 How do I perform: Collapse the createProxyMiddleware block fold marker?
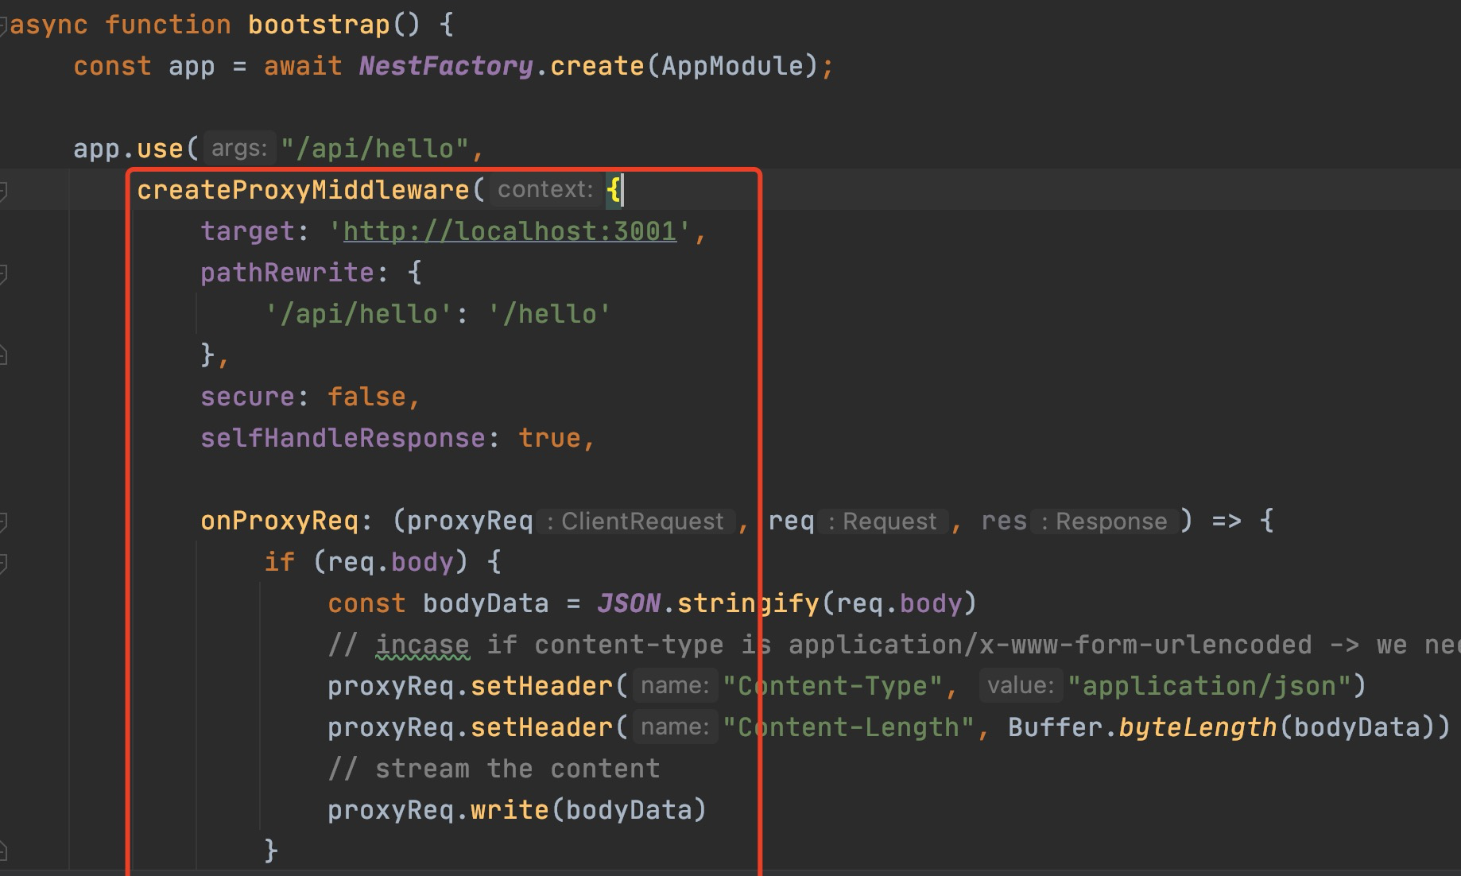(3, 191)
